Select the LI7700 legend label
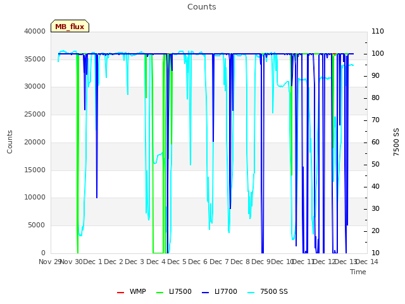Screen dimensions: 405x304 click(x=226, y=291)
